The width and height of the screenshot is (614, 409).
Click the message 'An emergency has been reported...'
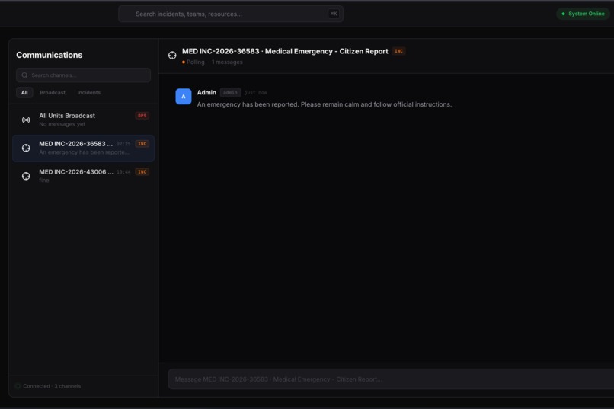(x=325, y=104)
